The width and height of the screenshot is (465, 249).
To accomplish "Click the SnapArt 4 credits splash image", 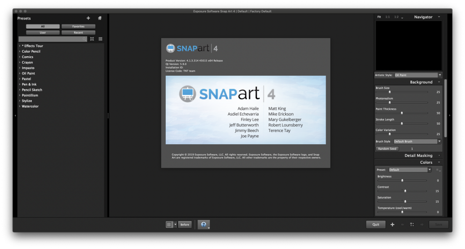I will tap(246, 110).
